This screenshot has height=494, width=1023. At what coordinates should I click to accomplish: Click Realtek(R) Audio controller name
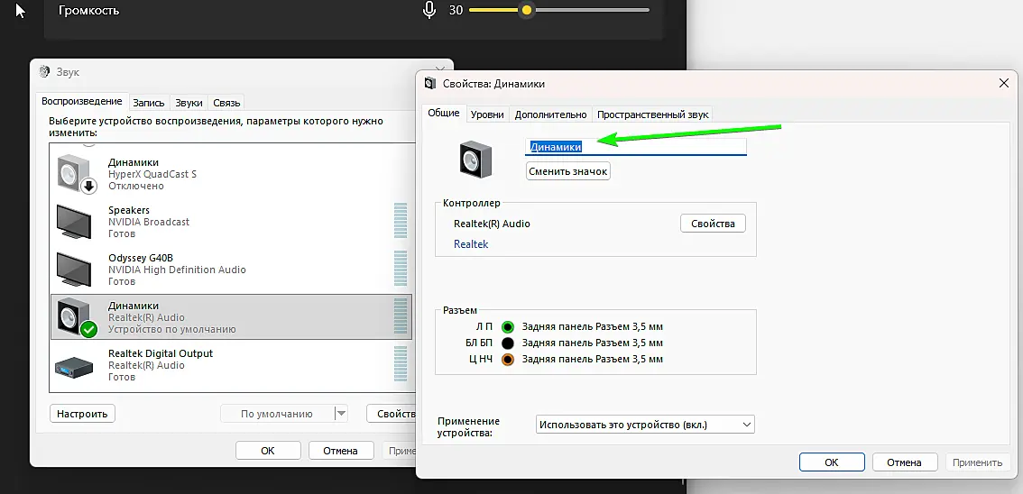tap(492, 224)
